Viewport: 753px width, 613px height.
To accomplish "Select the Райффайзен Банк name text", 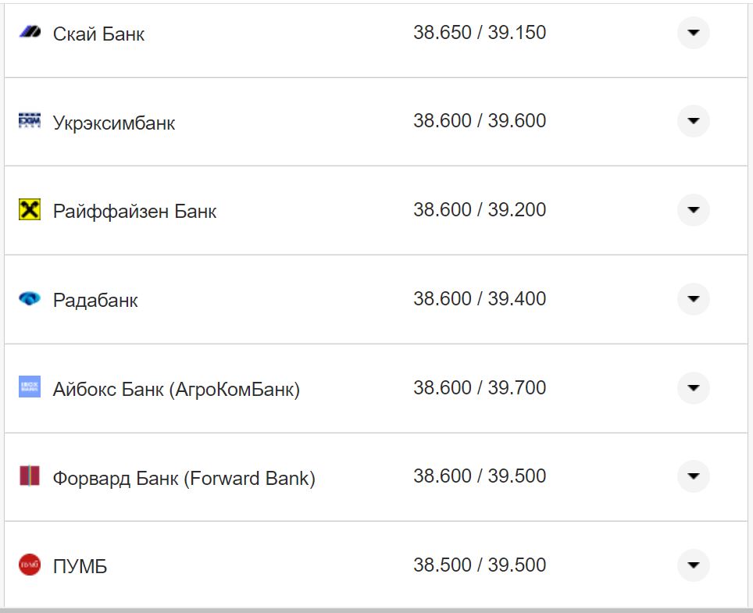I will tap(134, 212).
